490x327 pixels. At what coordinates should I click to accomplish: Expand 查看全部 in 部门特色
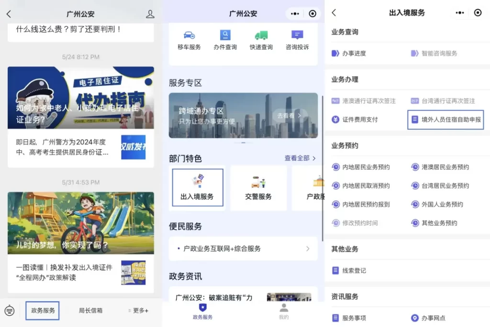click(300, 158)
